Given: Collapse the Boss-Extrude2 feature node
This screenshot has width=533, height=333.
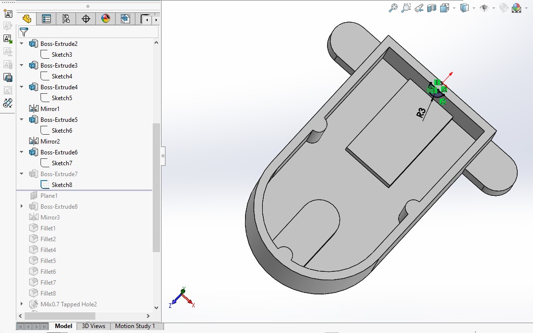Looking at the screenshot, I should (x=22, y=44).
